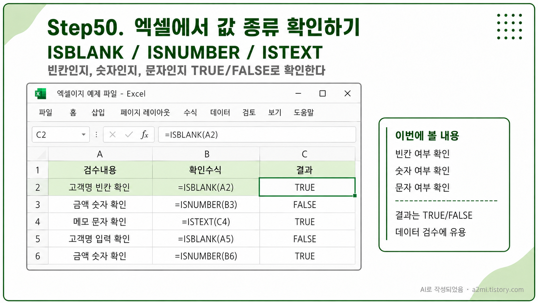
Task: Open the 도움말 ribbon tab
Action: (x=304, y=112)
